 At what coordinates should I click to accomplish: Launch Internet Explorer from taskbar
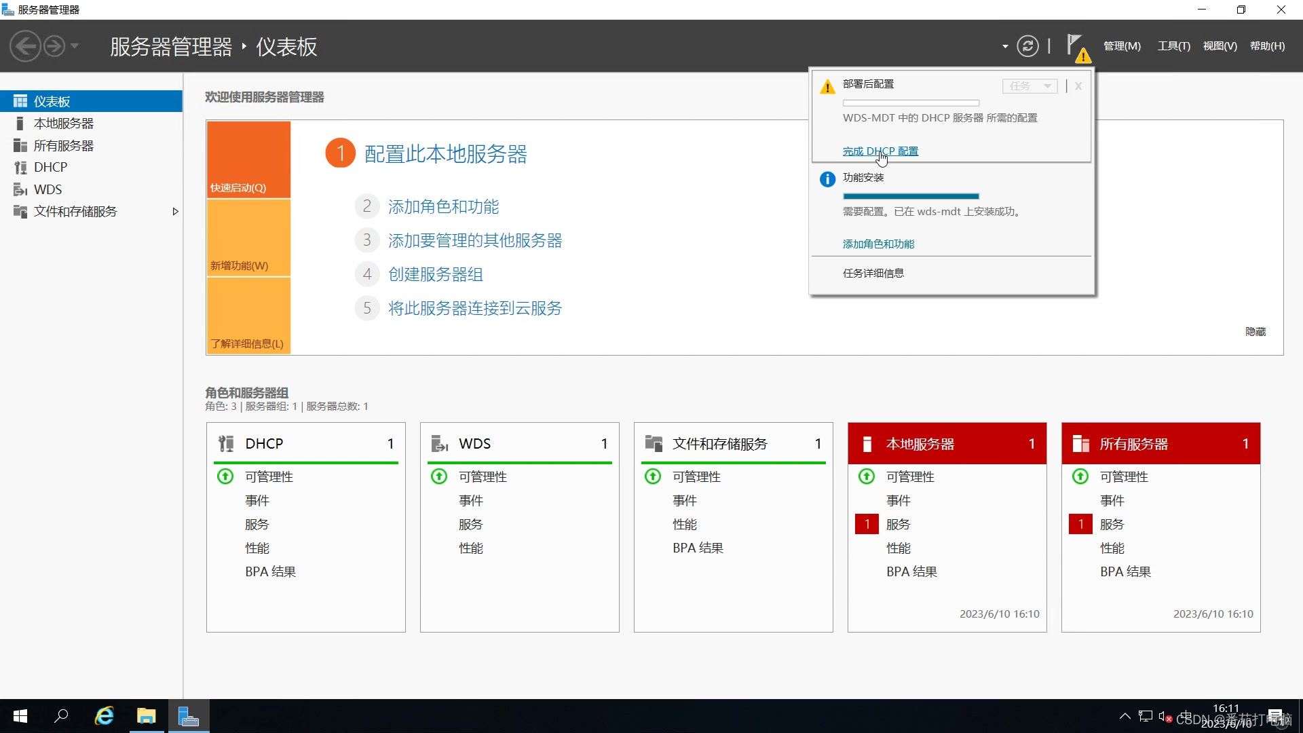(104, 716)
